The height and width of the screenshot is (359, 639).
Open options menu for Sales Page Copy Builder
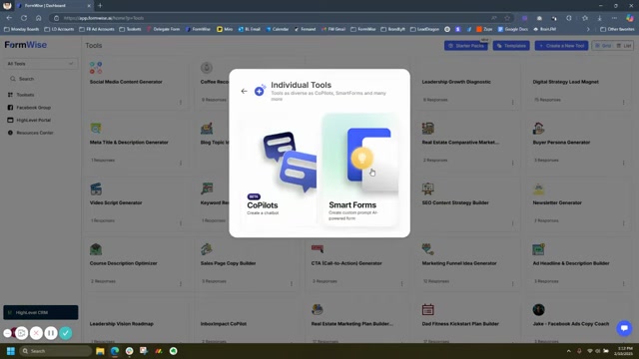pos(292,283)
